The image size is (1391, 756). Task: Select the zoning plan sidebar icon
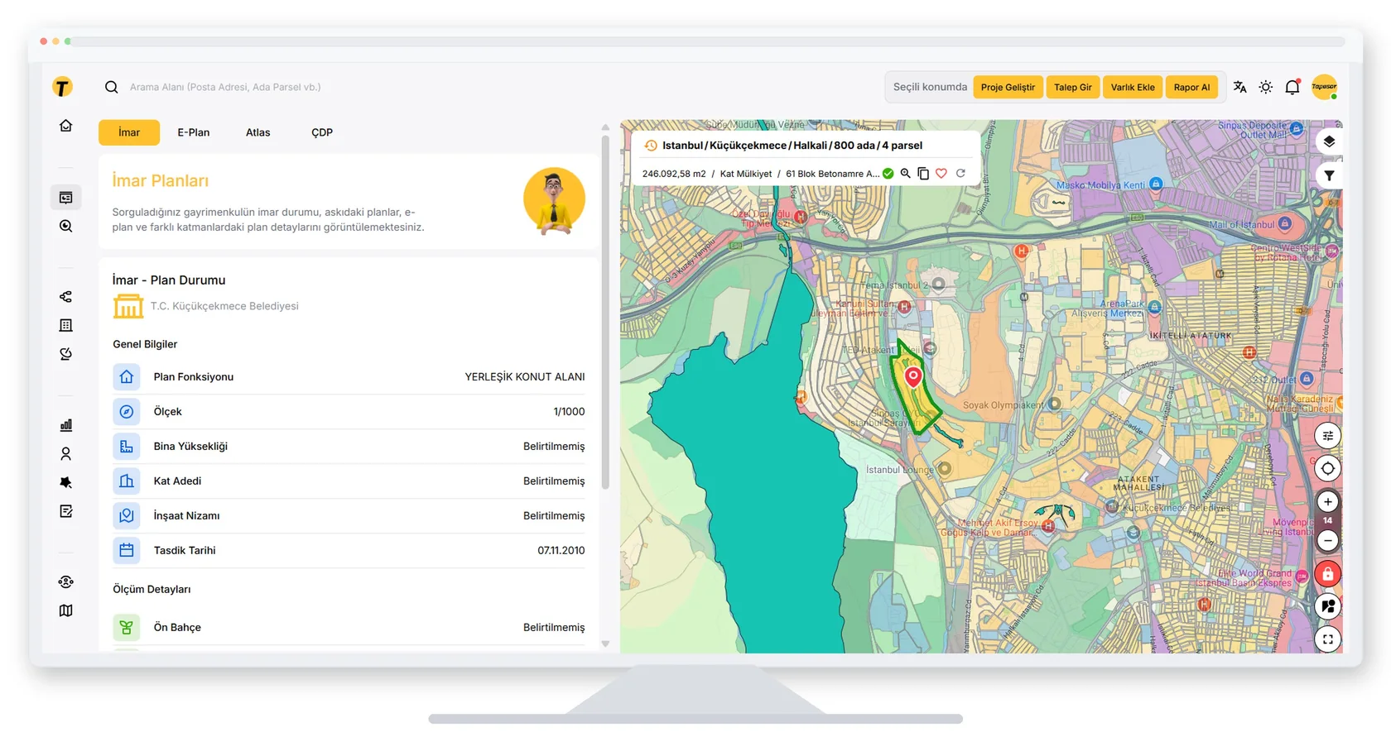pyautogui.click(x=65, y=198)
